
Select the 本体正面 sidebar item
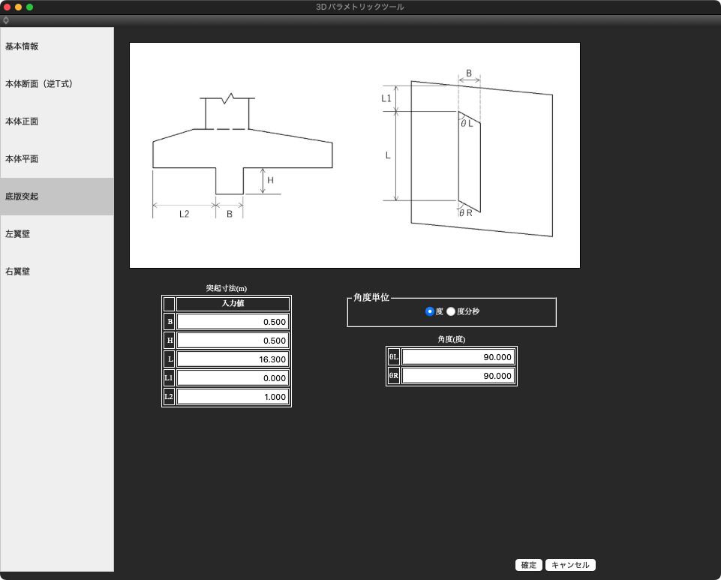pos(56,122)
